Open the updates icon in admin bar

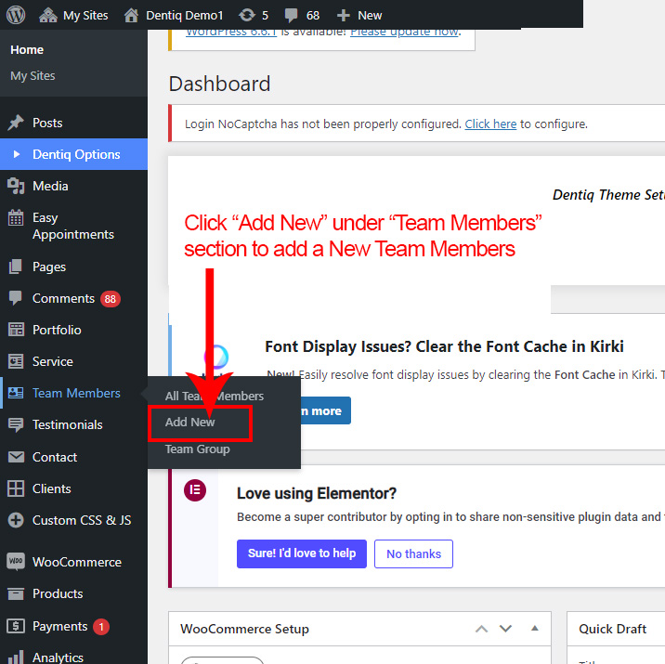pyautogui.click(x=247, y=15)
